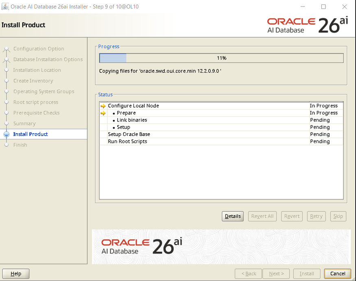Click the Revert button
The image size is (356, 281).
pos(292,216)
